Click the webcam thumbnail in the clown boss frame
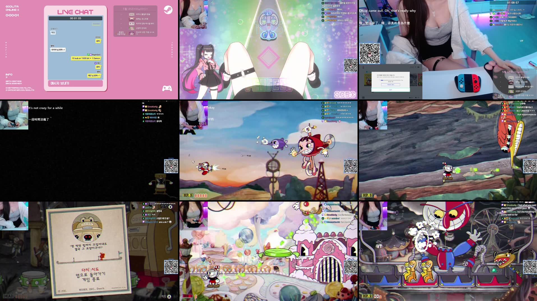 coord(373,216)
